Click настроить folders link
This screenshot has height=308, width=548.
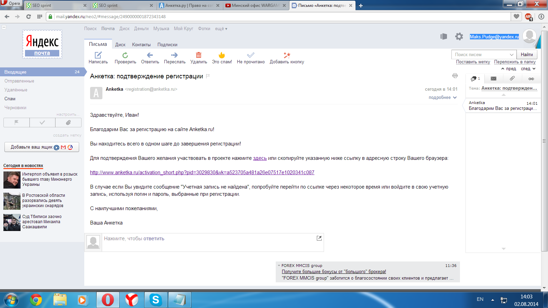pyautogui.click(x=67, y=114)
